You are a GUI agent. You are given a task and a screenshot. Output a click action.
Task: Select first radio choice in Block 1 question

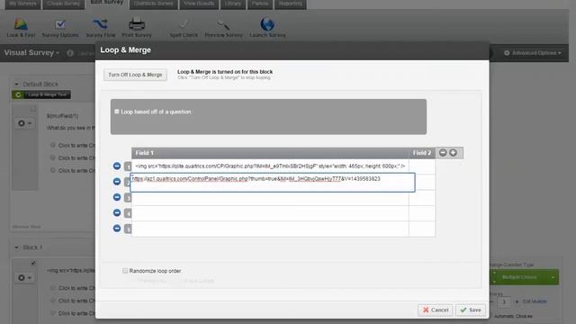53,288
